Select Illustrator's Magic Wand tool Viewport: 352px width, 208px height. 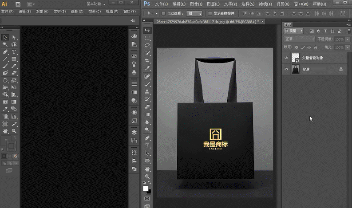(x=5, y=44)
